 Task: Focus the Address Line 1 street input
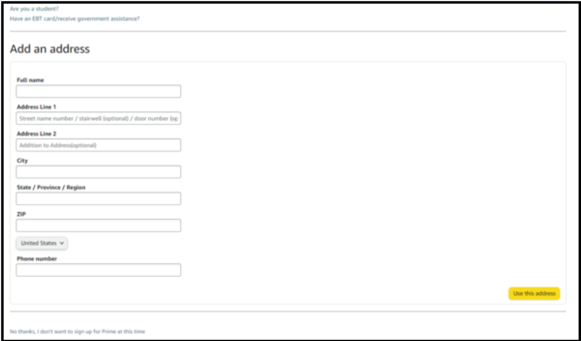coord(98,119)
